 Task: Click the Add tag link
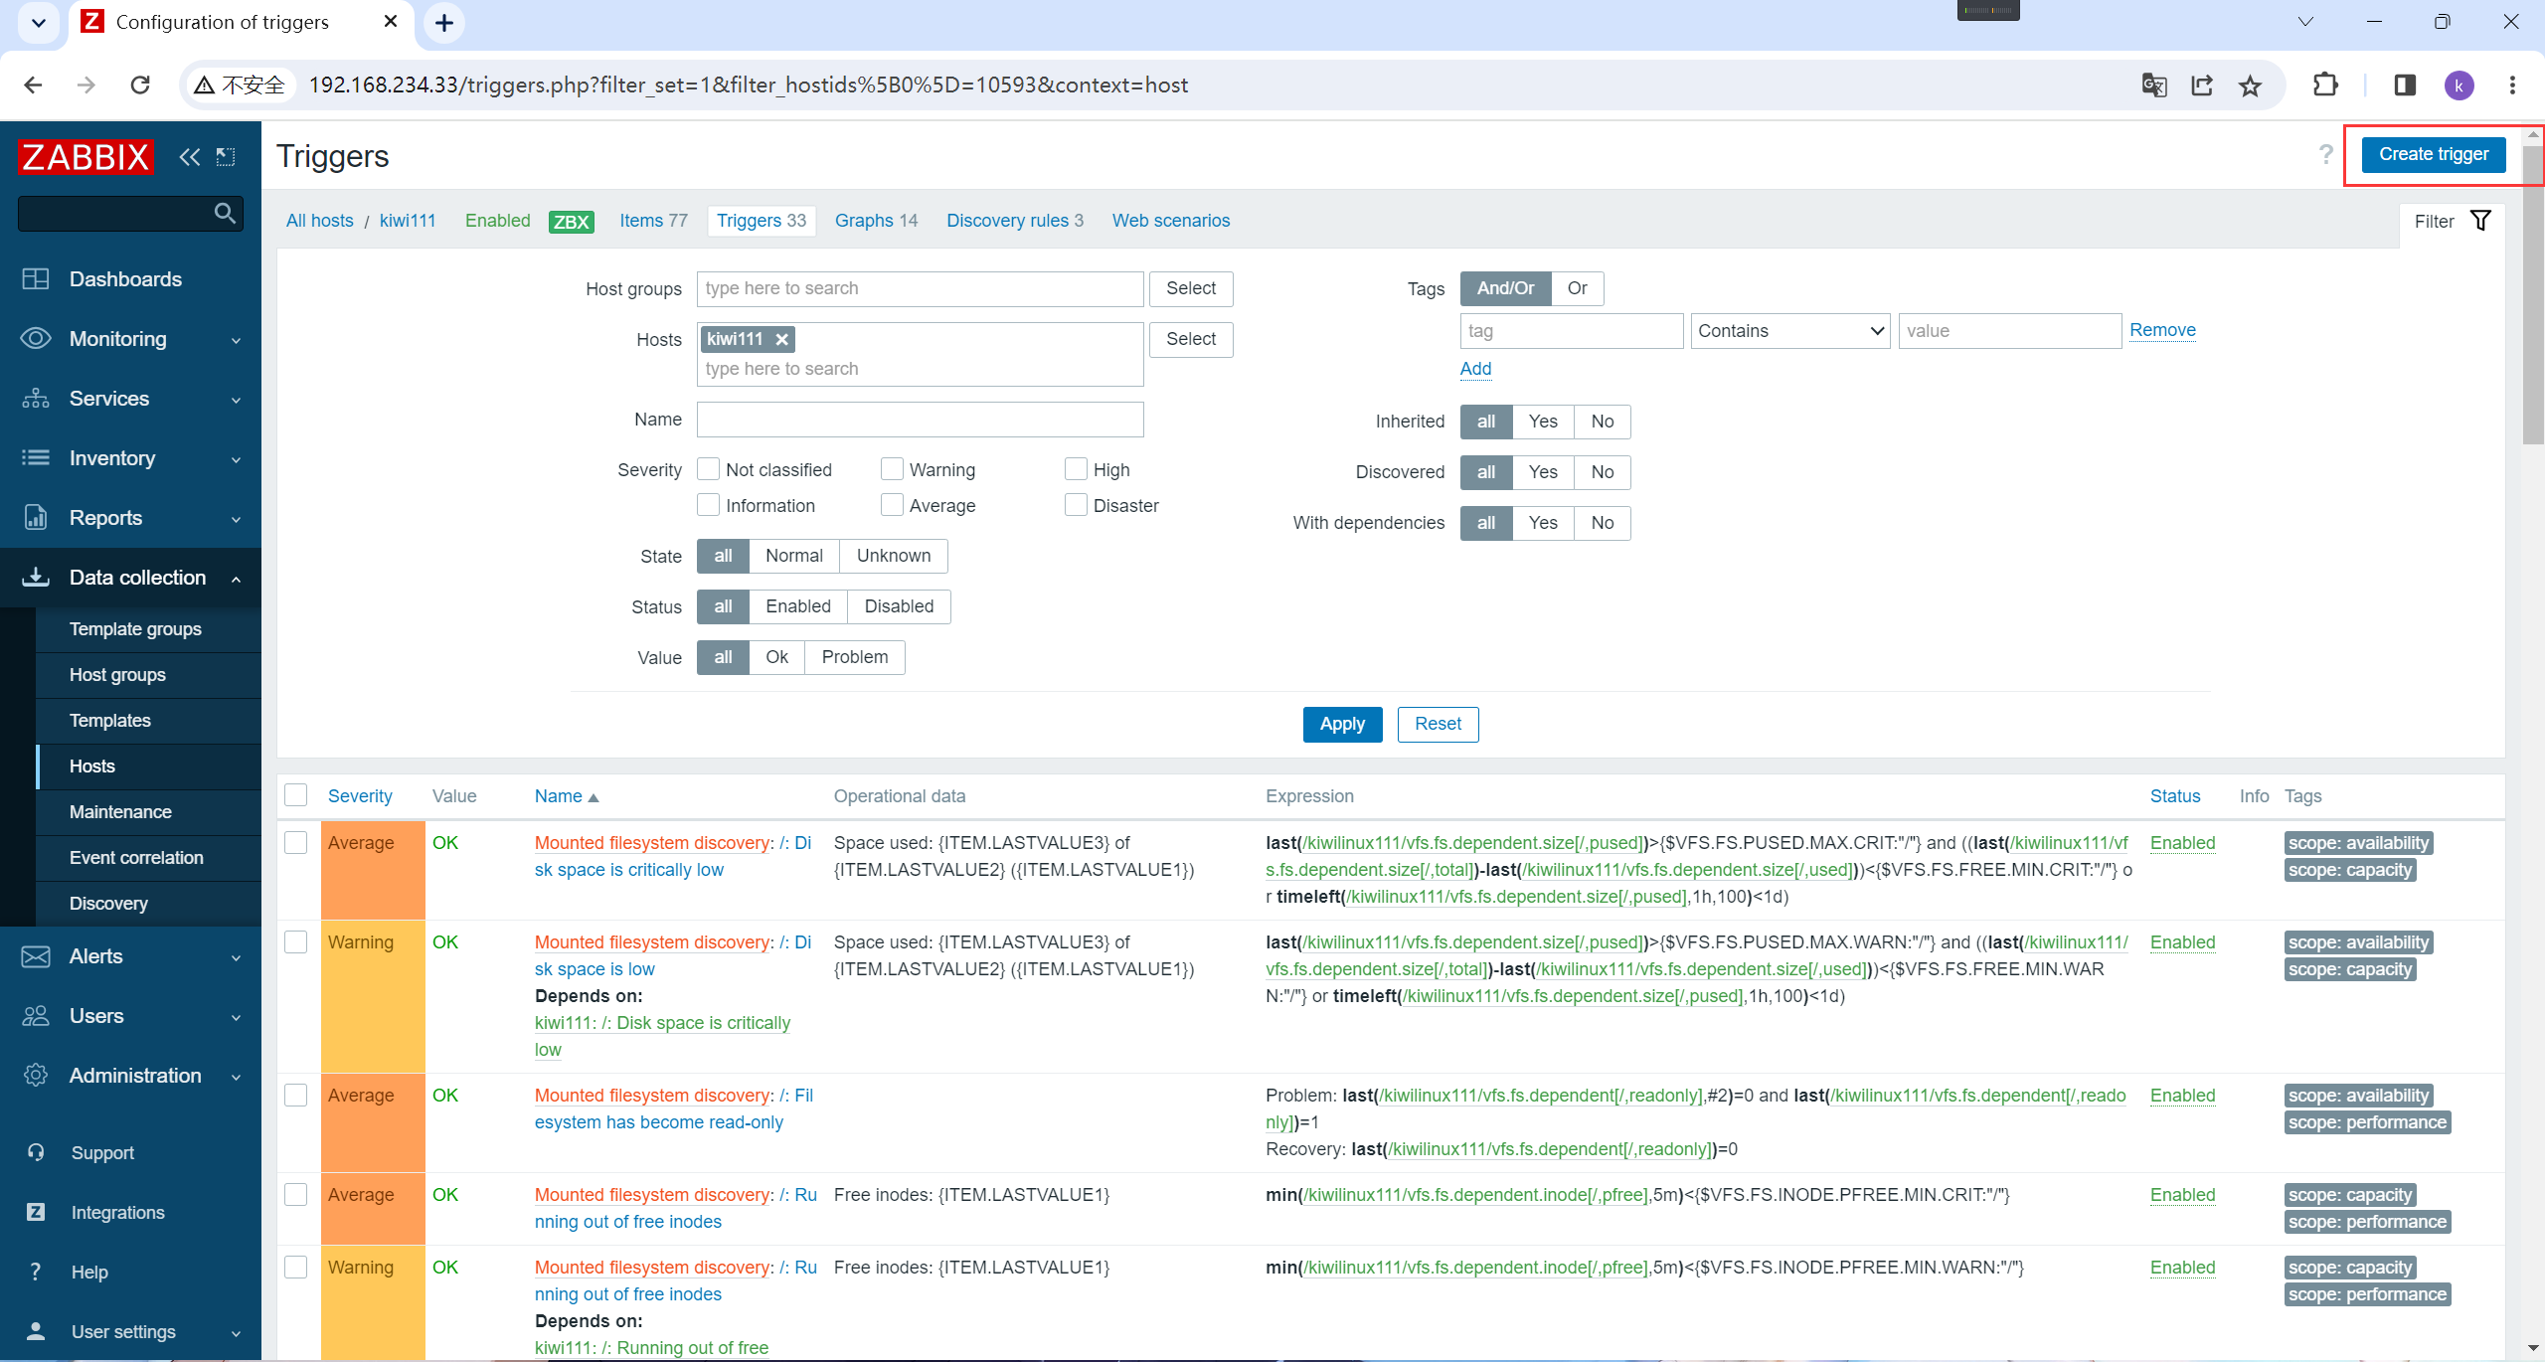(x=1475, y=369)
